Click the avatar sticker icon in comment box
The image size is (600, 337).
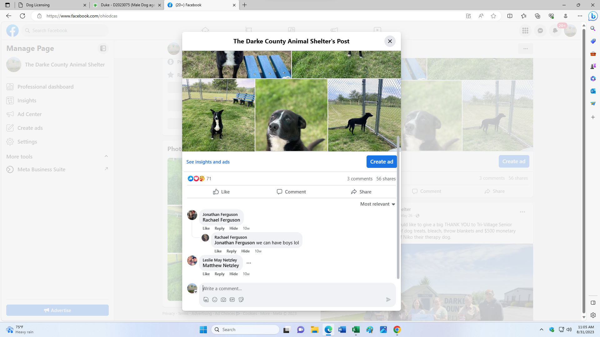(x=206, y=300)
